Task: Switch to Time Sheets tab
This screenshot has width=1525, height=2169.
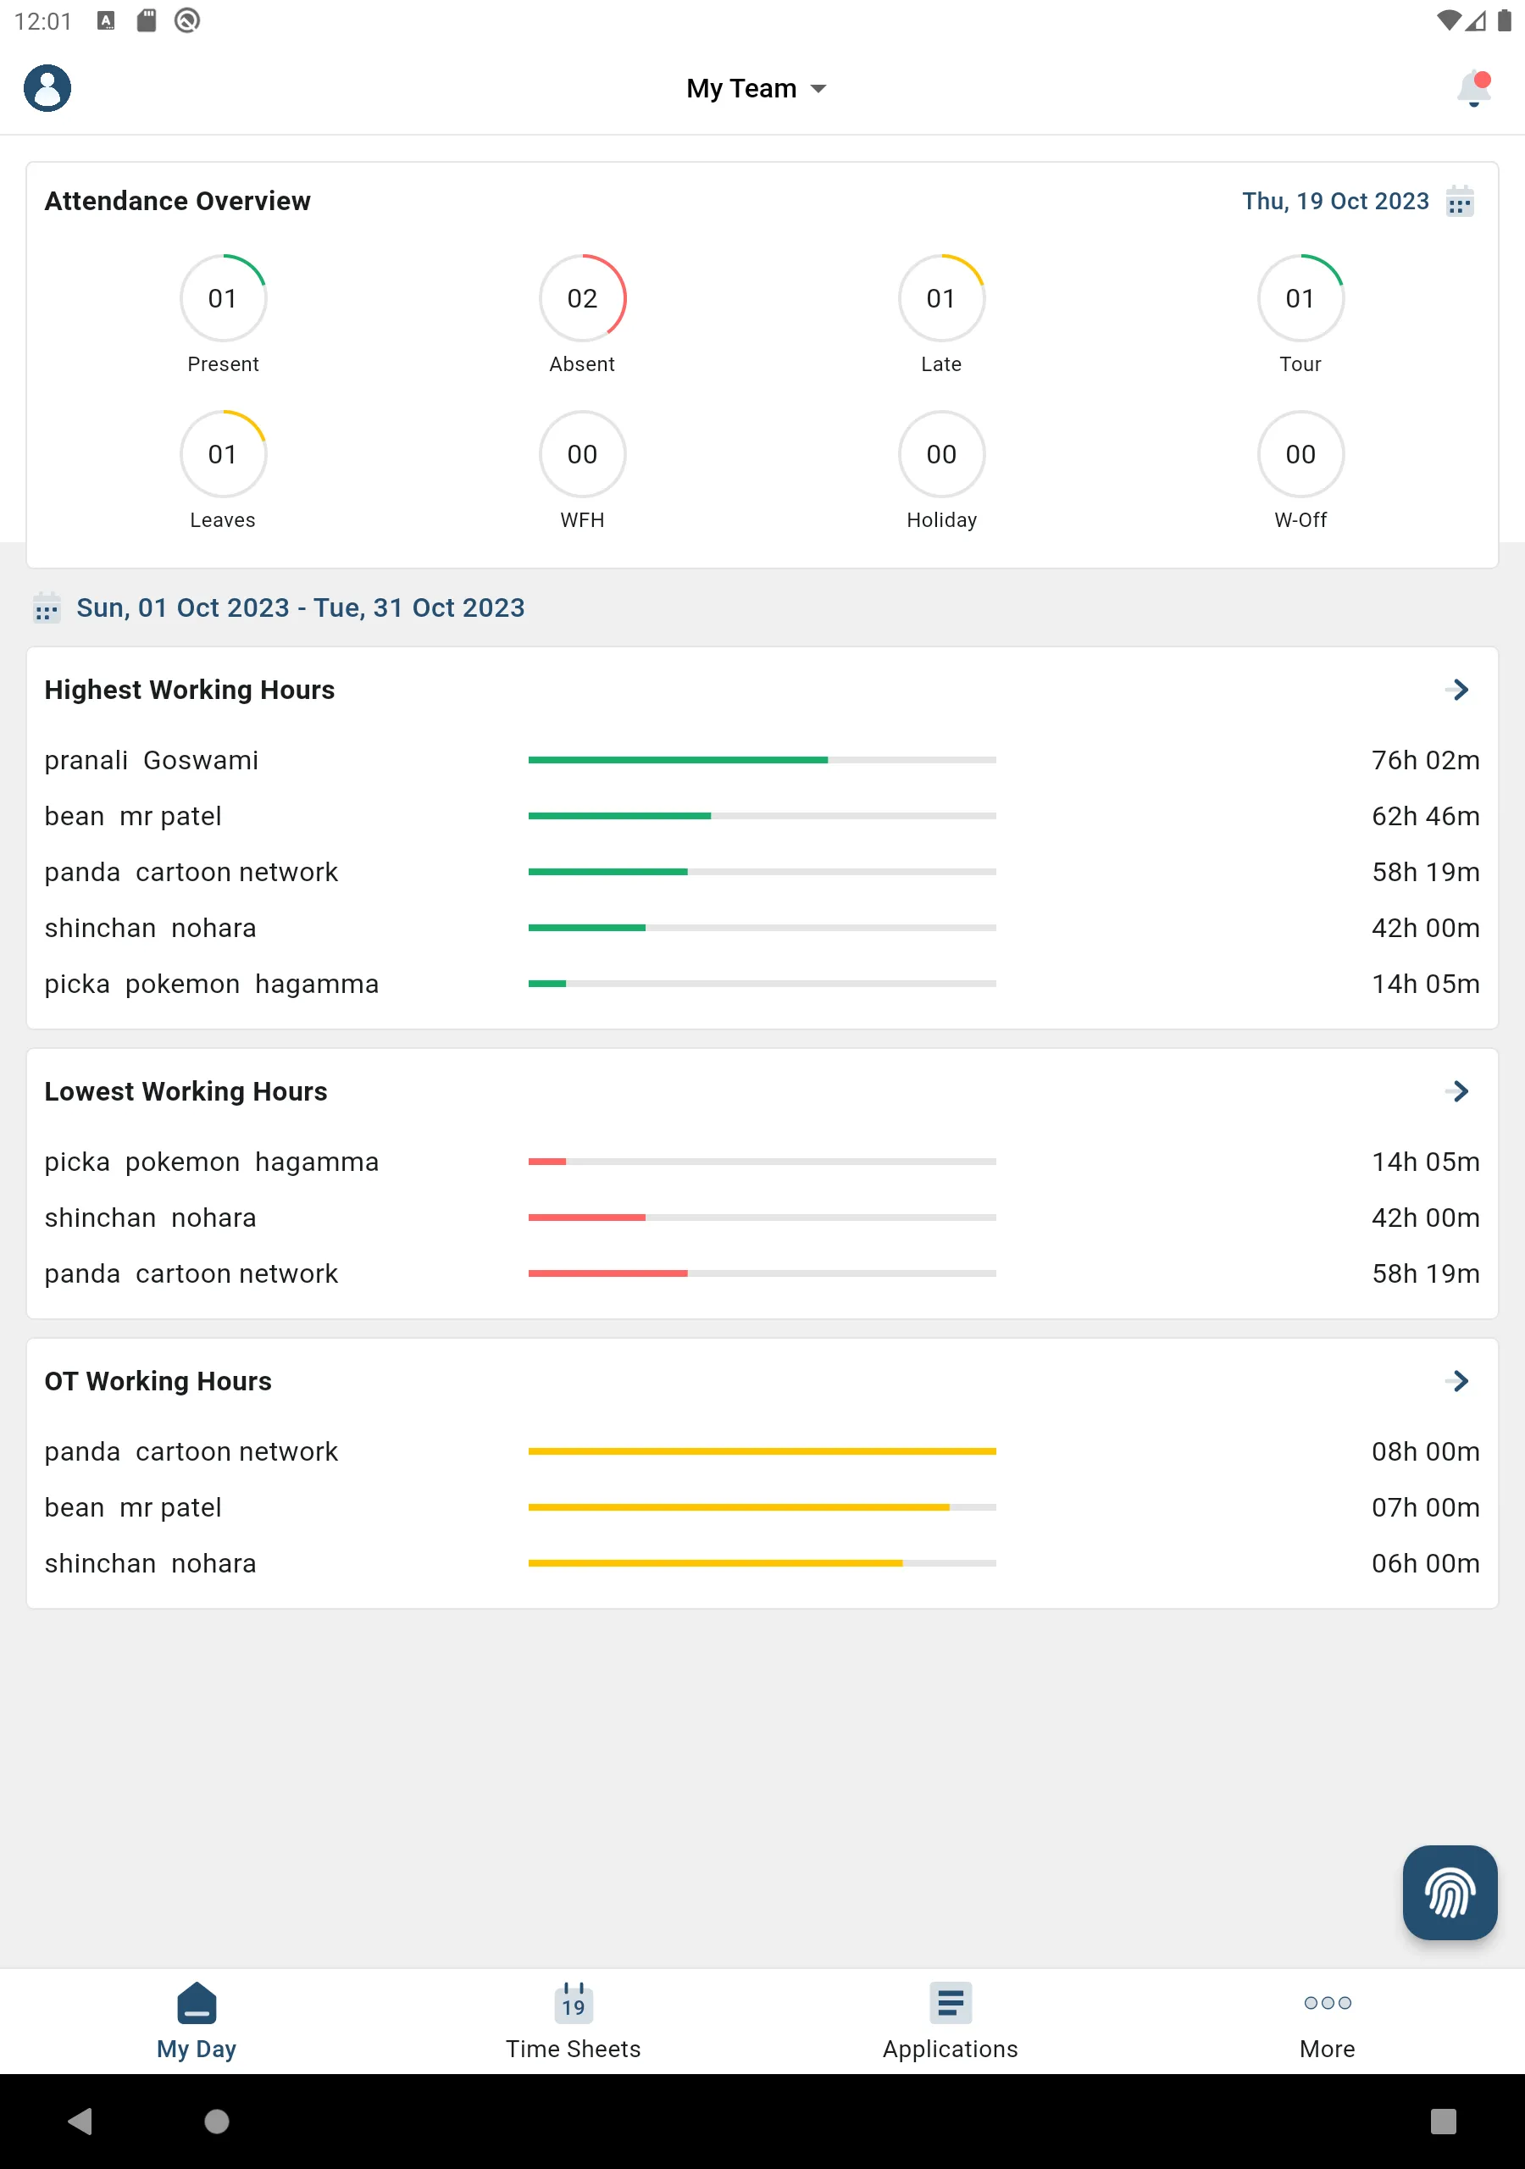Action: tap(574, 2022)
